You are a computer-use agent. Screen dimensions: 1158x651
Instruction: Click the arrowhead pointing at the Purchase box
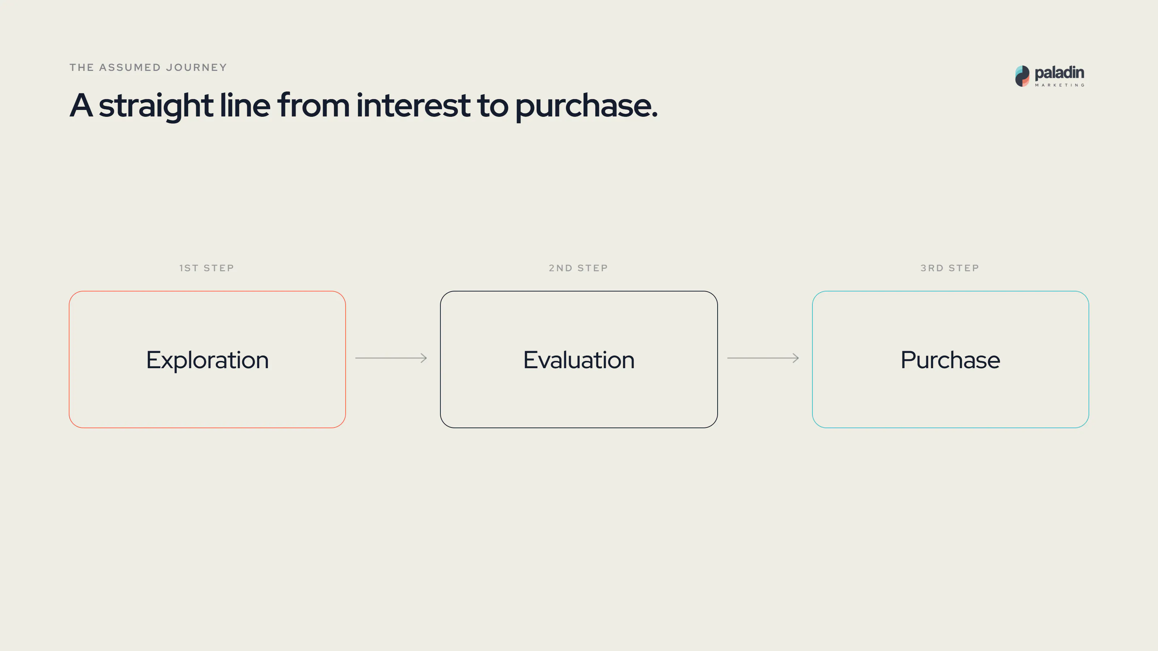(x=796, y=358)
